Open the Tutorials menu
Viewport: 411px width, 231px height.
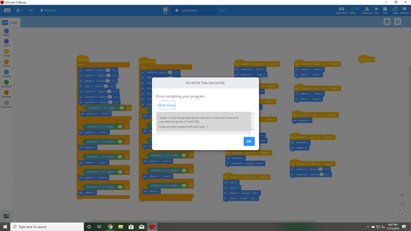pyautogui.click(x=48, y=11)
